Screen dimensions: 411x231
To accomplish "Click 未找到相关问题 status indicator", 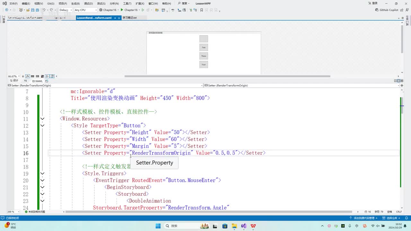I will 35,212.
